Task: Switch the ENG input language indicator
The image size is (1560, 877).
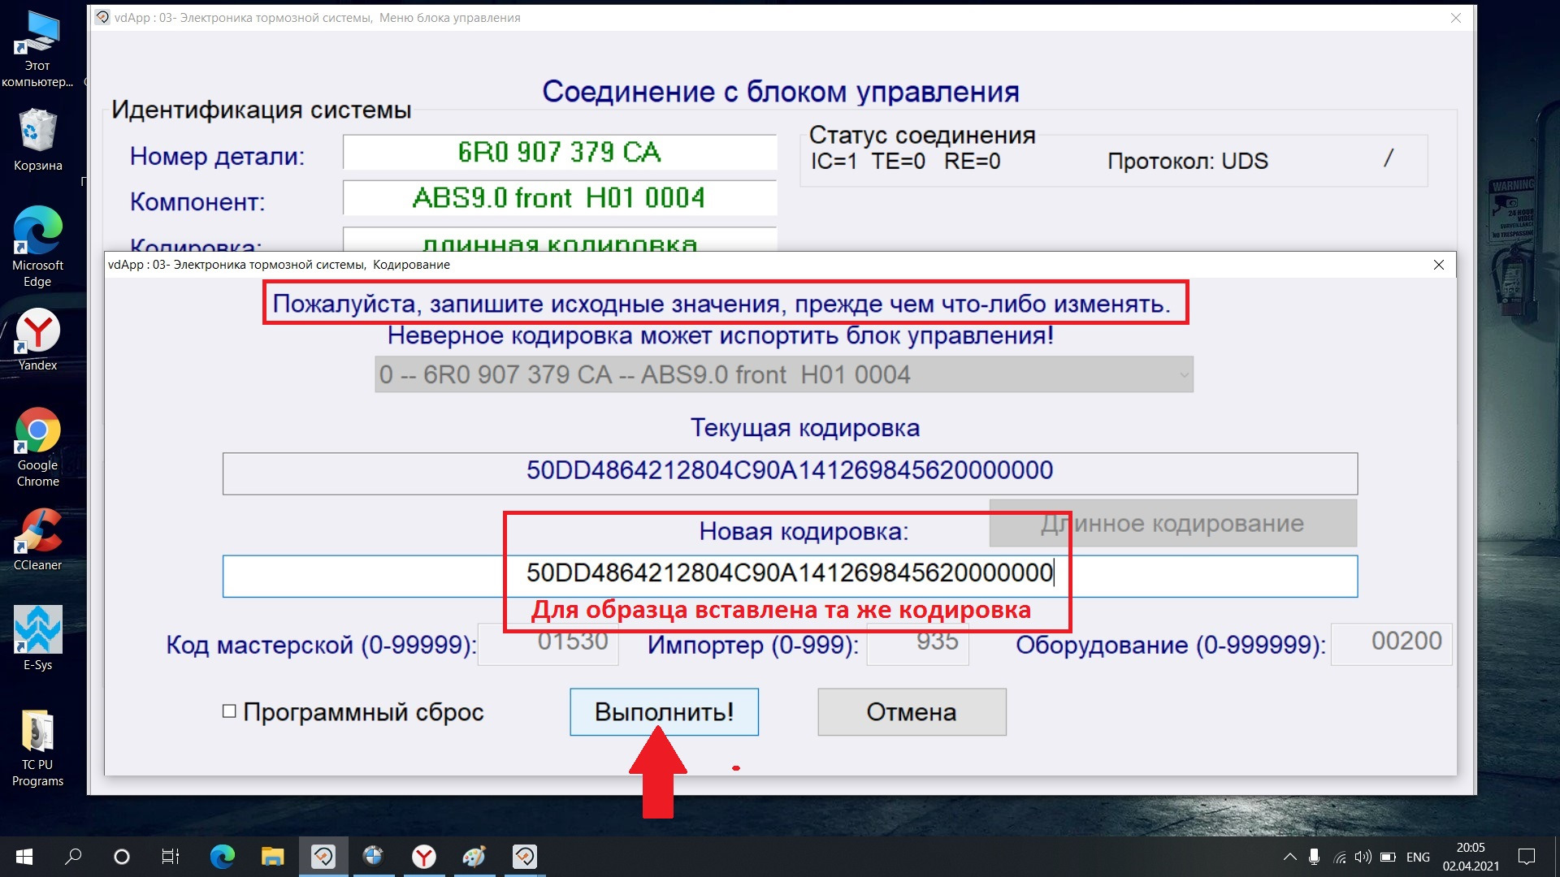Action: point(1418,857)
